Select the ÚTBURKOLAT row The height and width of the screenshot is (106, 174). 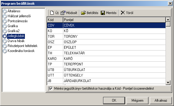tap(106, 70)
